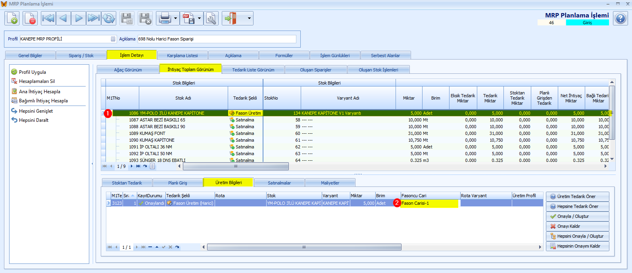
Task: Open the Oluşan Stok İşlemleri sub-tab
Action: click(378, 70)
